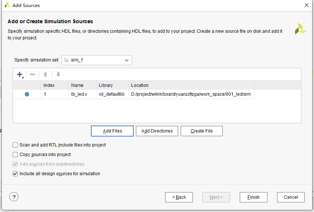
Task: Go back with the Back button
Action: pos(179,197)
